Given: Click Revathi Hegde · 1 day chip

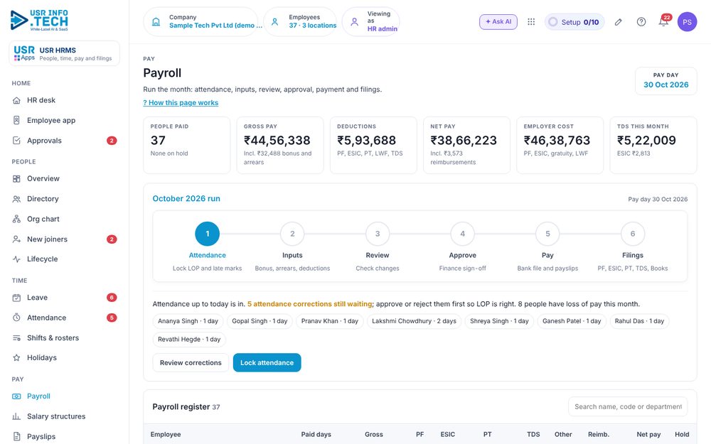Looking at the screenshot, I should tap(189, 339).
